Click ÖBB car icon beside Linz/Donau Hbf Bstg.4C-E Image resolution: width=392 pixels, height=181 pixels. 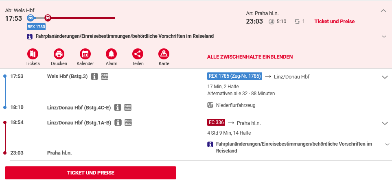[x=128, y=108]
